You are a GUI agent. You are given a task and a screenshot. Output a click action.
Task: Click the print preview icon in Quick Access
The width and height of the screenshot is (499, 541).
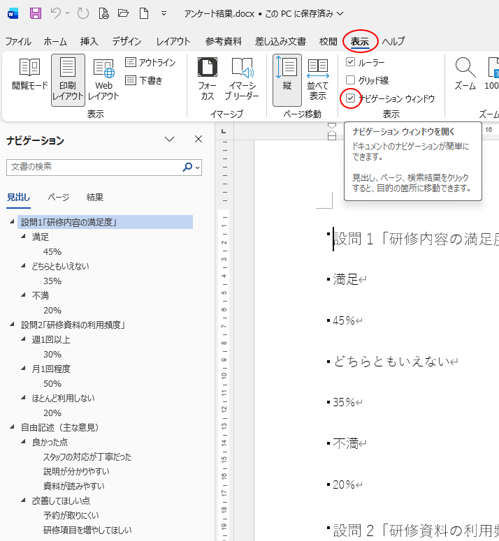(103, 13)
